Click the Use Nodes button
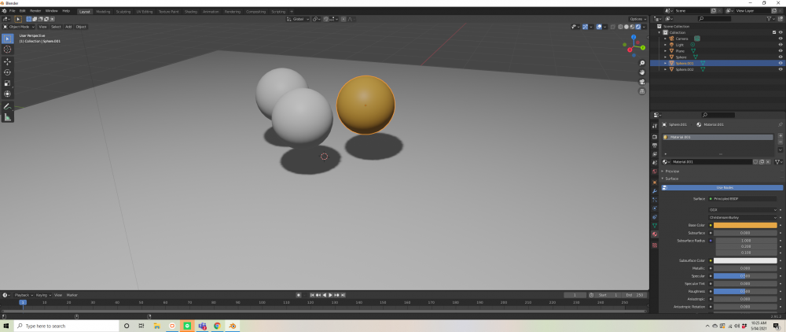This screenshot has width=786, height=332. pos(723,187)
